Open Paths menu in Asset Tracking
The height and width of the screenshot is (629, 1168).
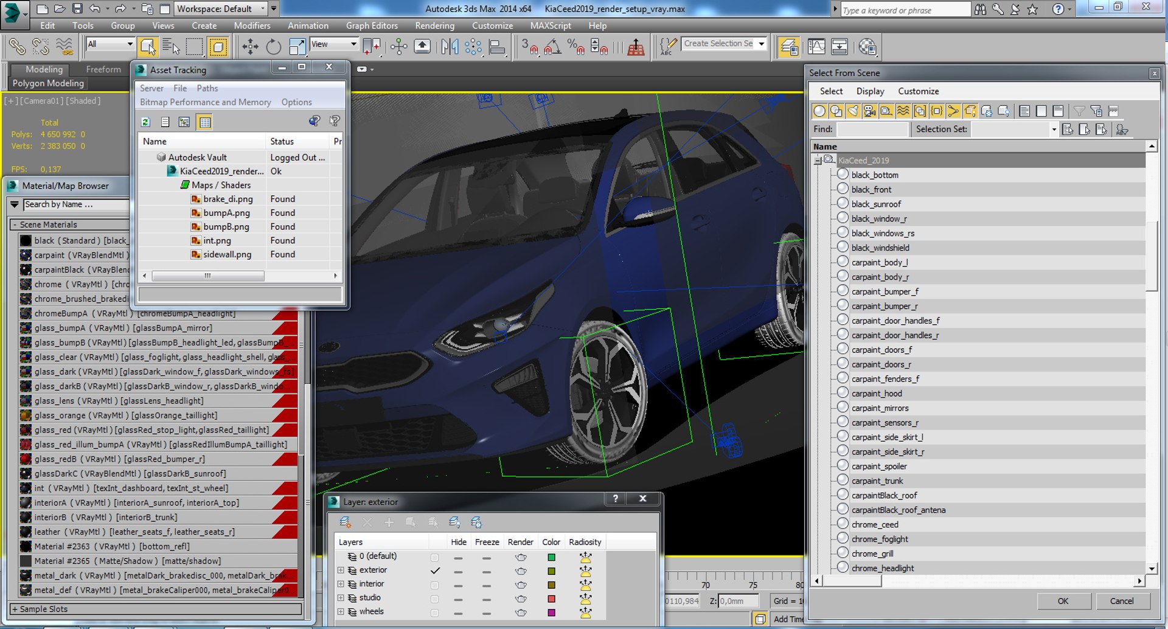207,88
